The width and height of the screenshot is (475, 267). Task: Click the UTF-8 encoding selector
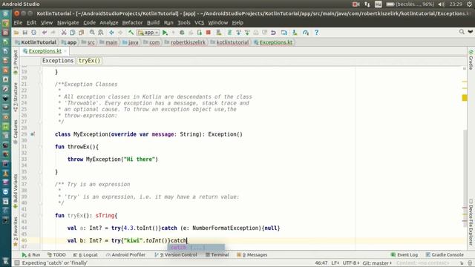351,263
